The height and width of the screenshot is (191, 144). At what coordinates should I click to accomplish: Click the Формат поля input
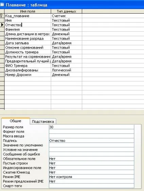tap(91, 132)
